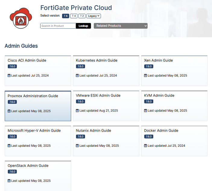Click the Search in Product field
This screenshot has width=212, height=191.
click(58, 26)
